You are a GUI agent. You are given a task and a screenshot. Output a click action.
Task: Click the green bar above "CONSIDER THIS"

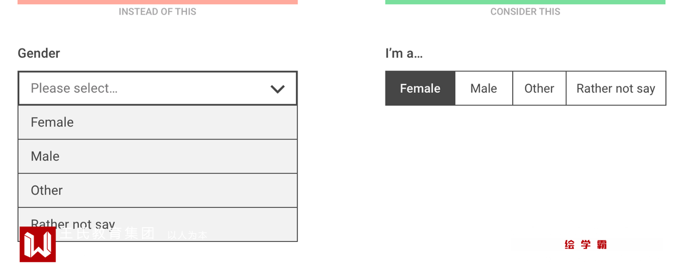tap(525, 2)
